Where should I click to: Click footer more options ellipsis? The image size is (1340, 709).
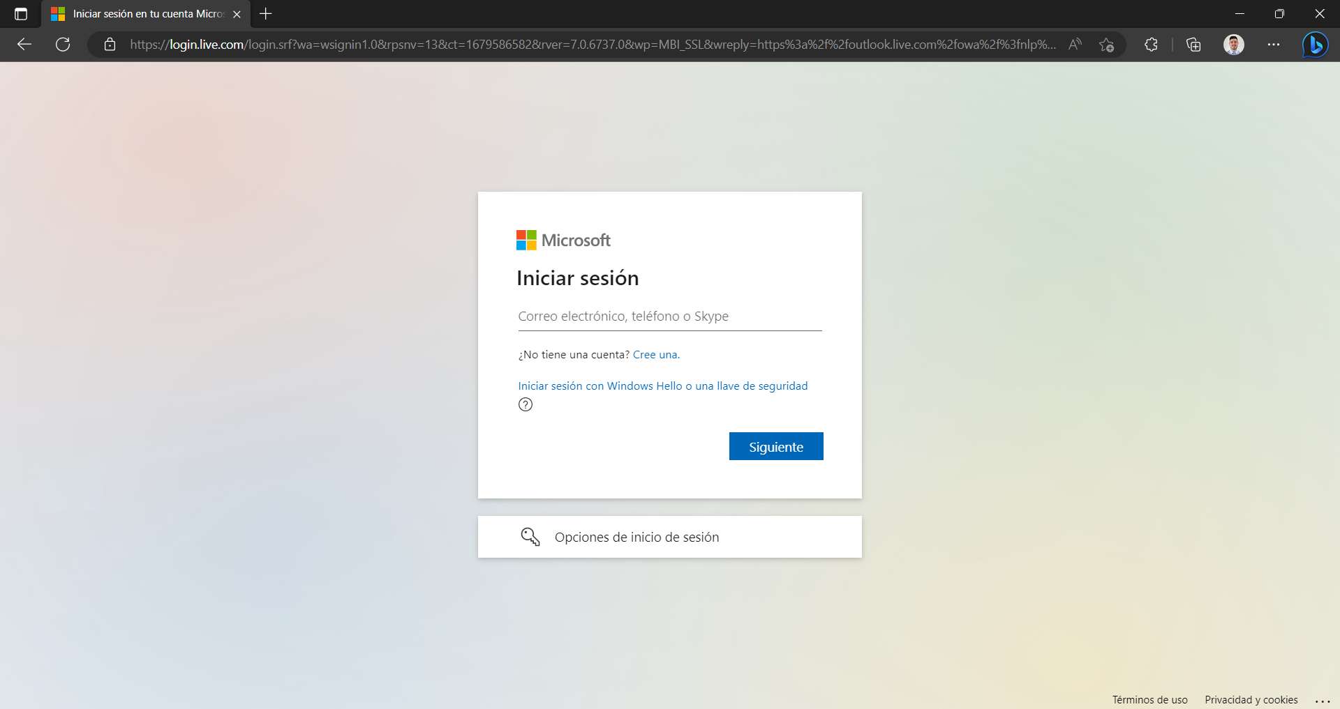(x=1323, y=701)
